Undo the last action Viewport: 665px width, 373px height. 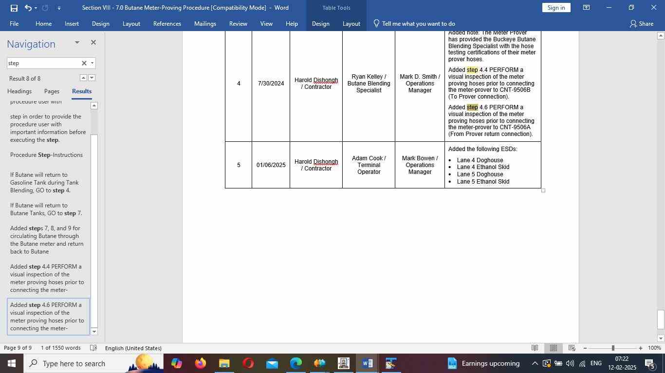click(28, 8)
